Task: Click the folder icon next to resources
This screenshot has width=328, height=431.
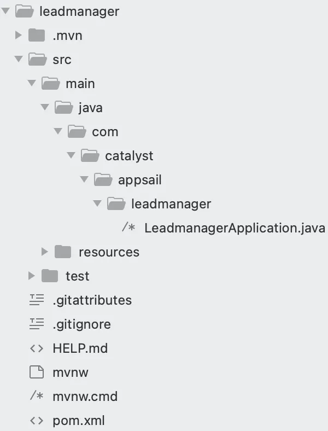Action: pos(63,252)
